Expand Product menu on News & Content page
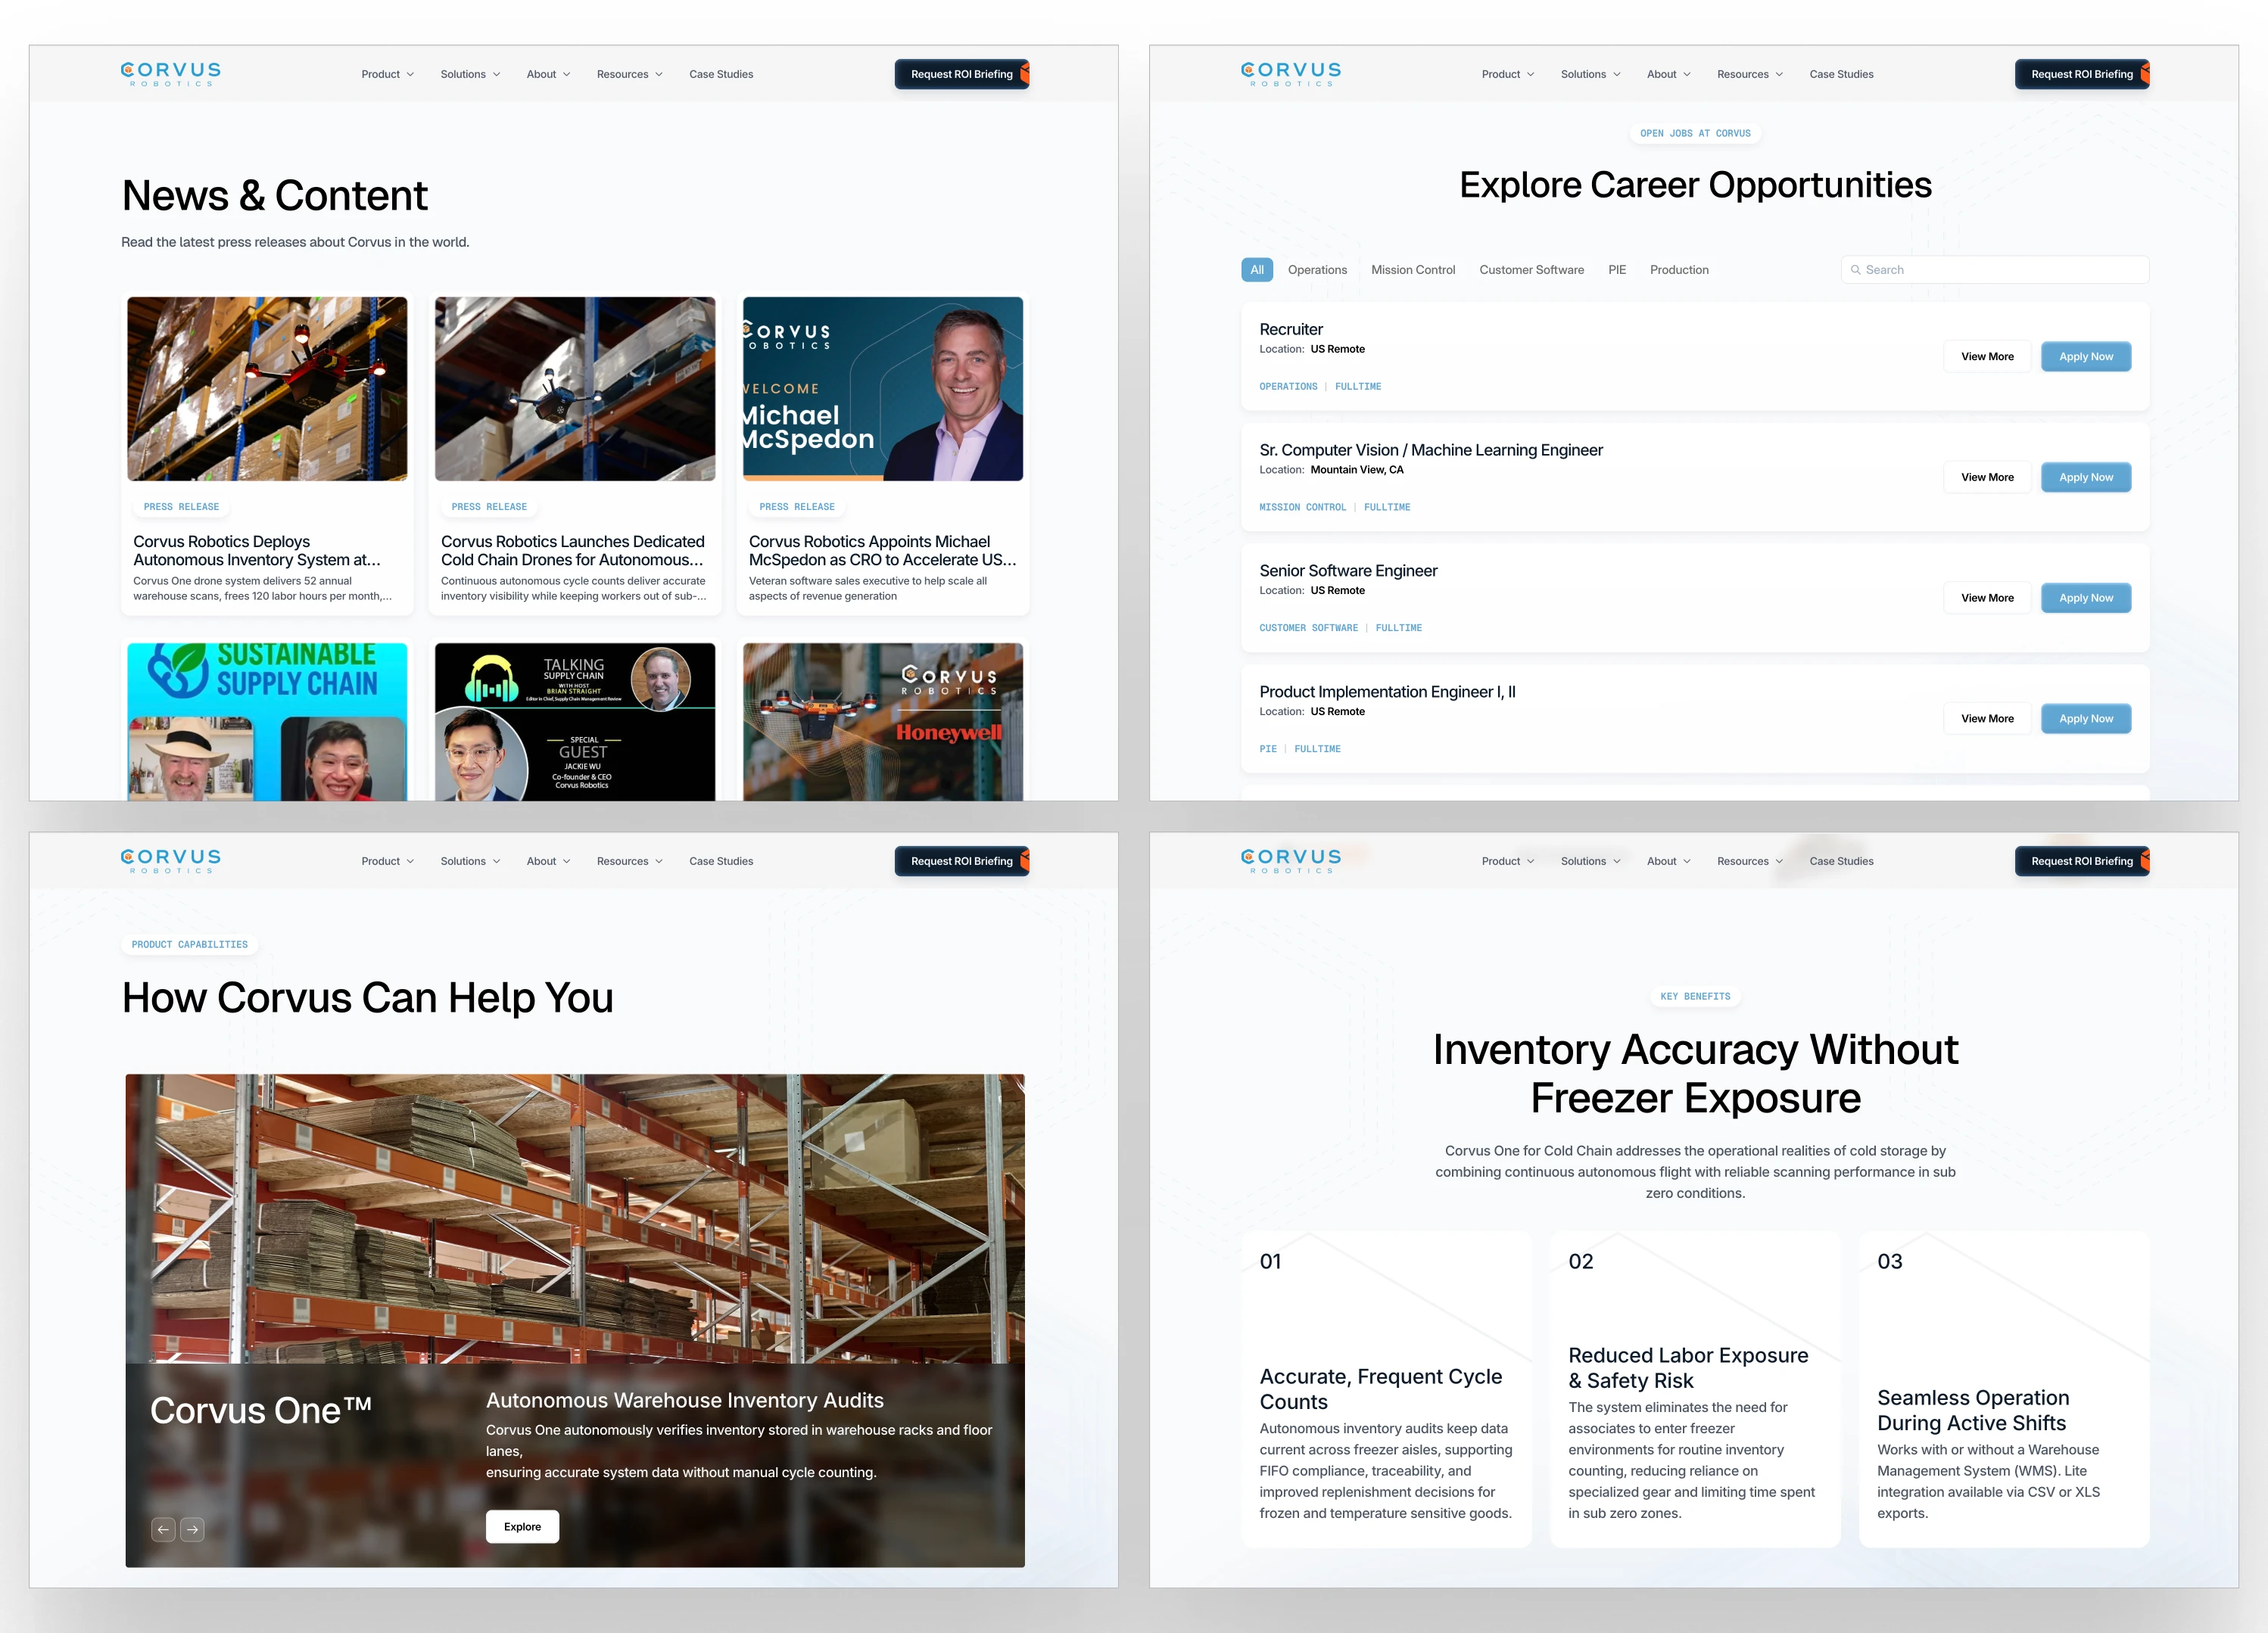2268x1633 pixels. point(387,74)
